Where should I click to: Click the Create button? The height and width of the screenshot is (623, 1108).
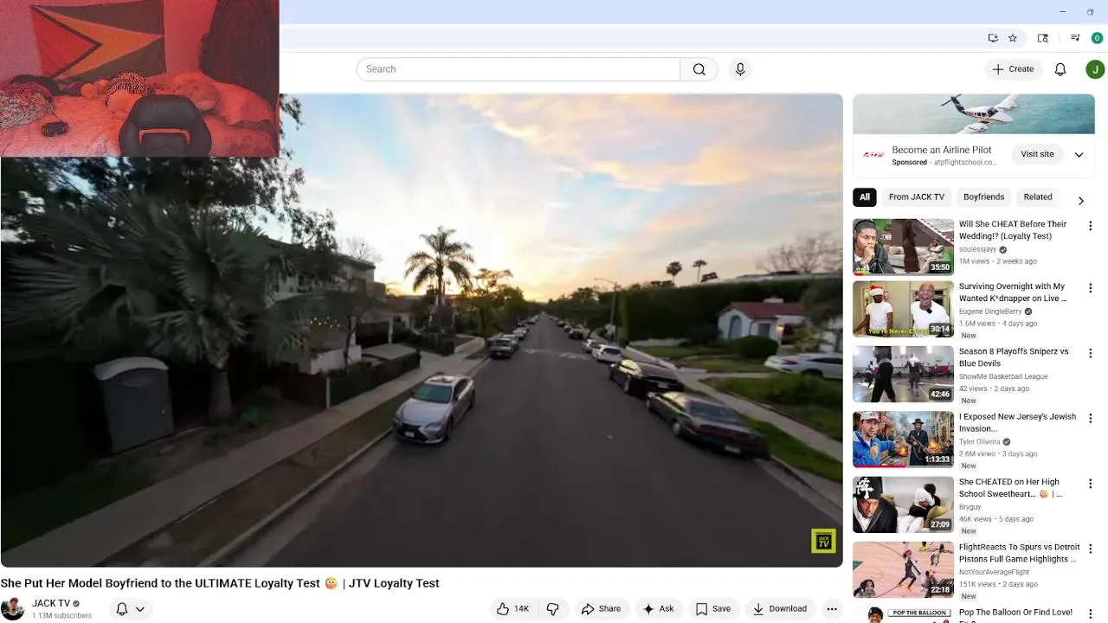1013,69
